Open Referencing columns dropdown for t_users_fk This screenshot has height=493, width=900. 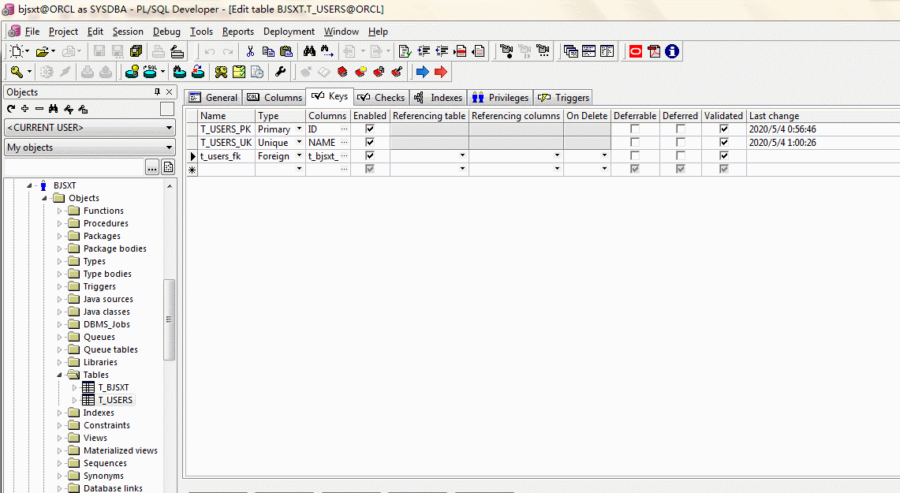point(557,155)
